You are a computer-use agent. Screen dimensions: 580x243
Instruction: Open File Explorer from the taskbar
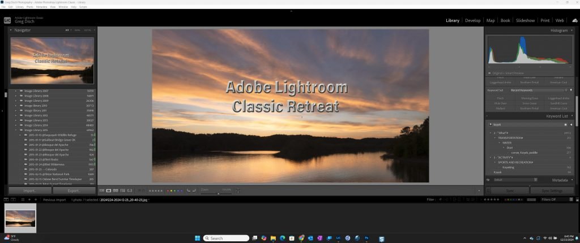[273, 238]
